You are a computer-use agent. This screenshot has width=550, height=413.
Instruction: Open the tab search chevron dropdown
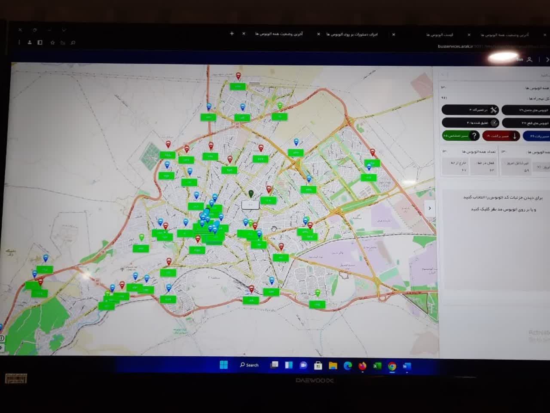point(64,30)
